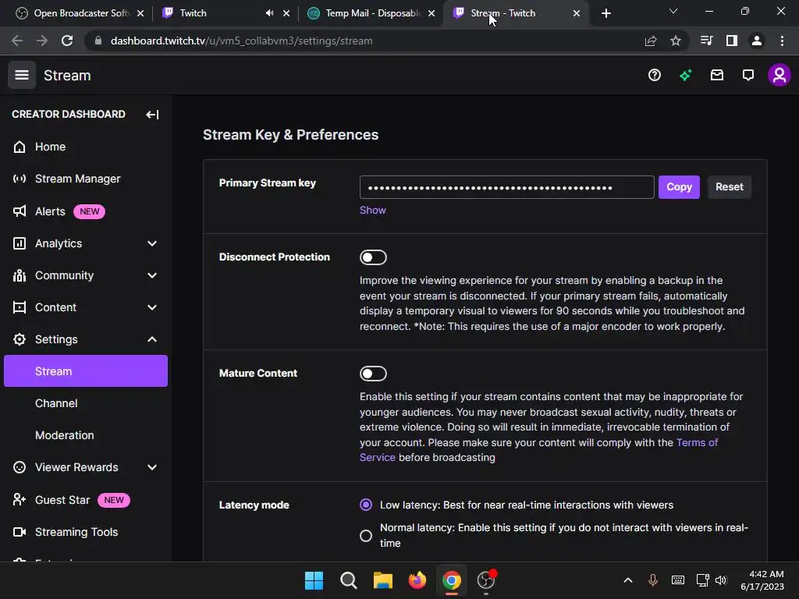The image size is (799, 599).
Task: Open the hamburger navigation menu
Action: [21, 76]
